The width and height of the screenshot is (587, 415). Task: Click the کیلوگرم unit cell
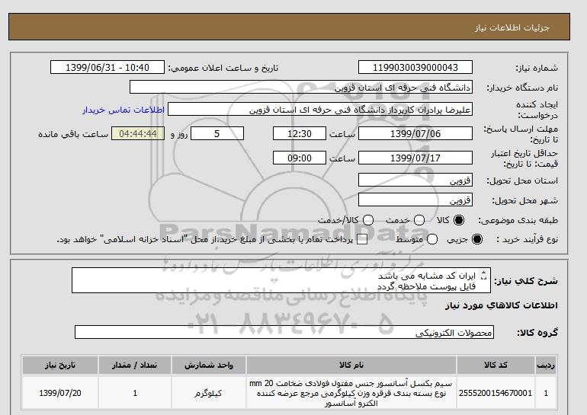[209, 393]
